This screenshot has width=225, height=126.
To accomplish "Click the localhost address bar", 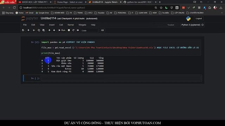I will [86, 8].
